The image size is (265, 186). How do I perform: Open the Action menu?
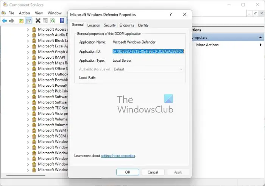point(24,13)
